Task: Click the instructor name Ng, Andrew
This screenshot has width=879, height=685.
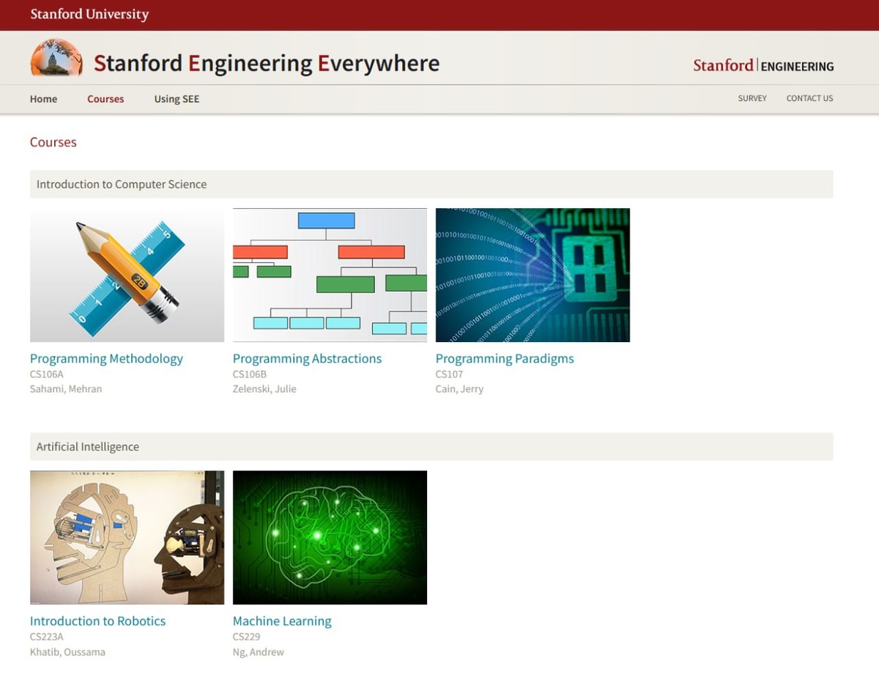Action: (x=258, y=652)
